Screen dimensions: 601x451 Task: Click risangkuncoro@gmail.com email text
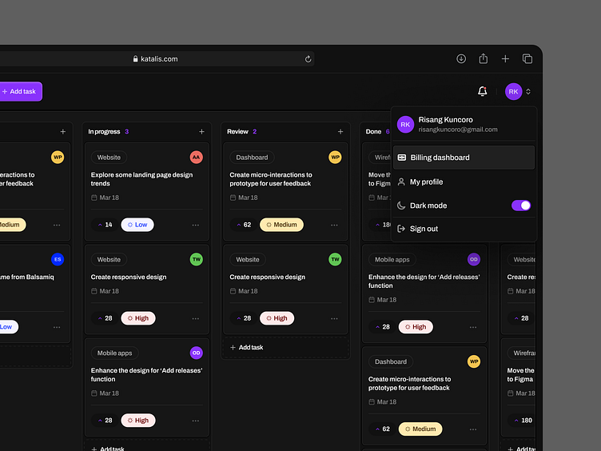tap(458, 130)
